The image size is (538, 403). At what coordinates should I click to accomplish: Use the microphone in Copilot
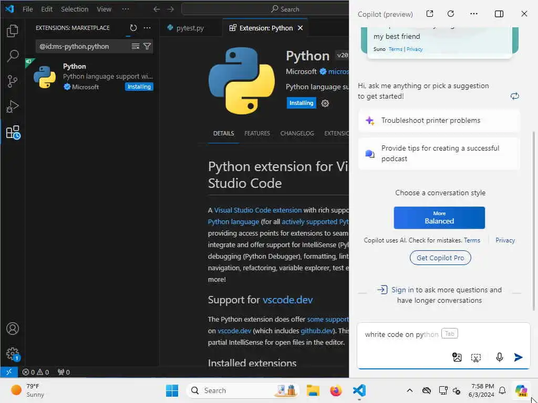500,357
